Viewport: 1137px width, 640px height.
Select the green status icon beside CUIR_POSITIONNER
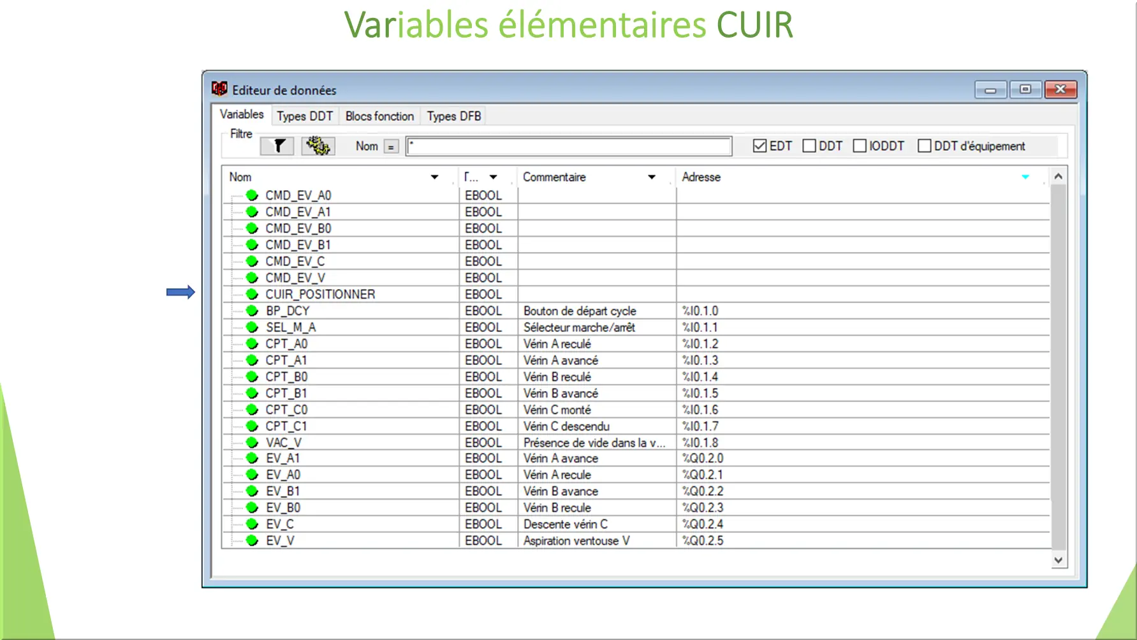point(251,294)
